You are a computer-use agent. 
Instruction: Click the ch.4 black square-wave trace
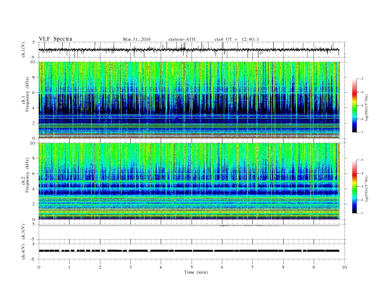click(x=189, y=251)
